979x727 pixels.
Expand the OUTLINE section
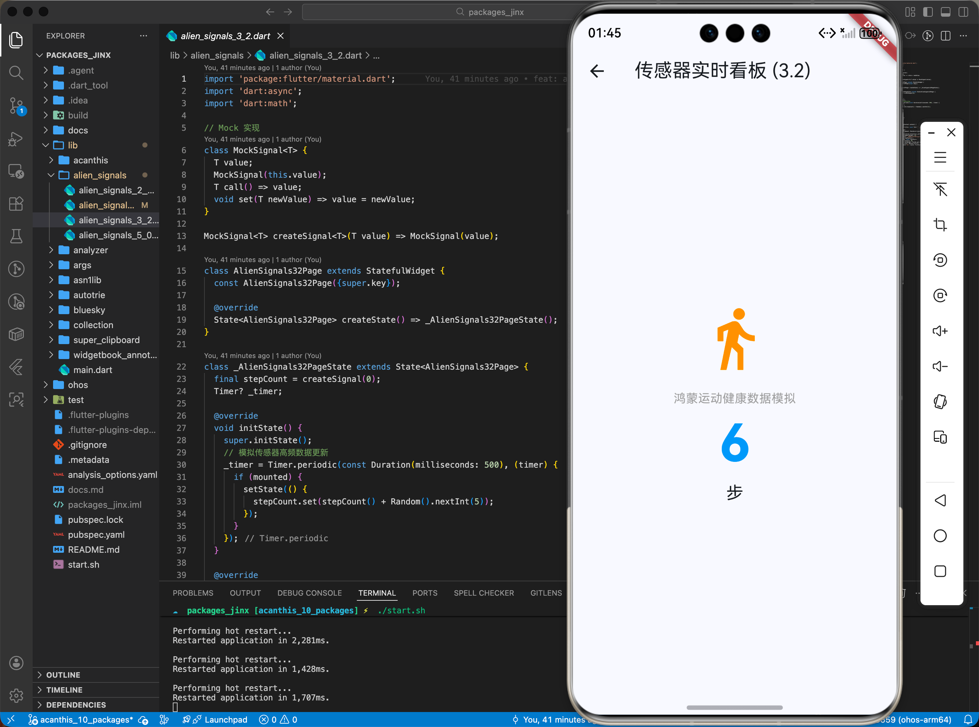pyautogui.click(x=63, y=675)
